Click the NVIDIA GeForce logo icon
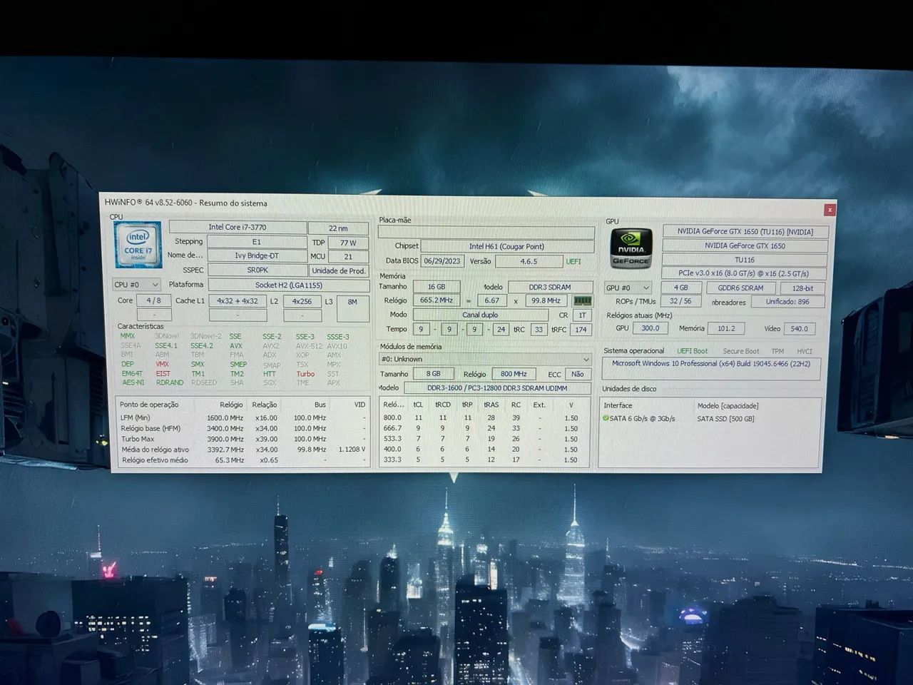Viewport: 913px width, 685px height. coord(631,248)
